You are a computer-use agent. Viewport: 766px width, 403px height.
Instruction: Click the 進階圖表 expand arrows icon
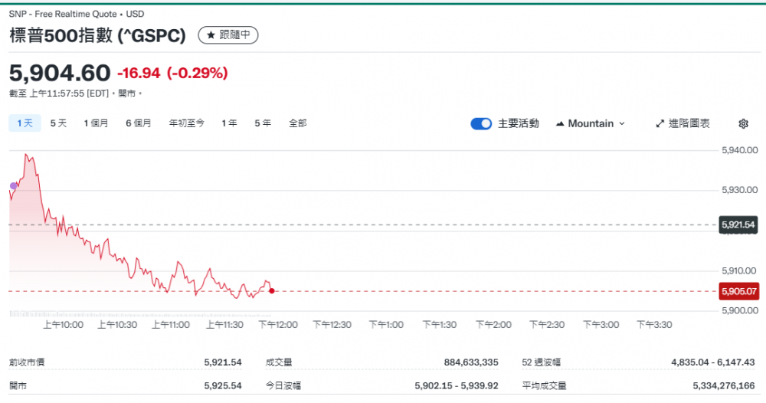coord(660,123)
